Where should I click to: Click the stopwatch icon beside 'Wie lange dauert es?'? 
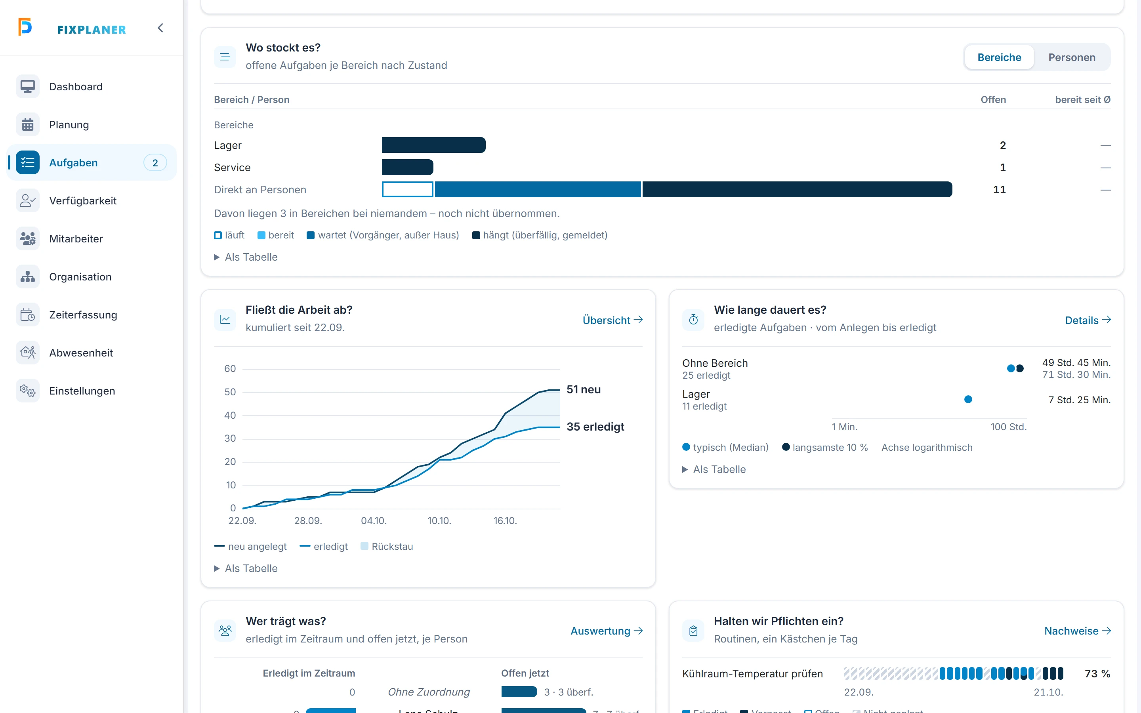(693, 319)
